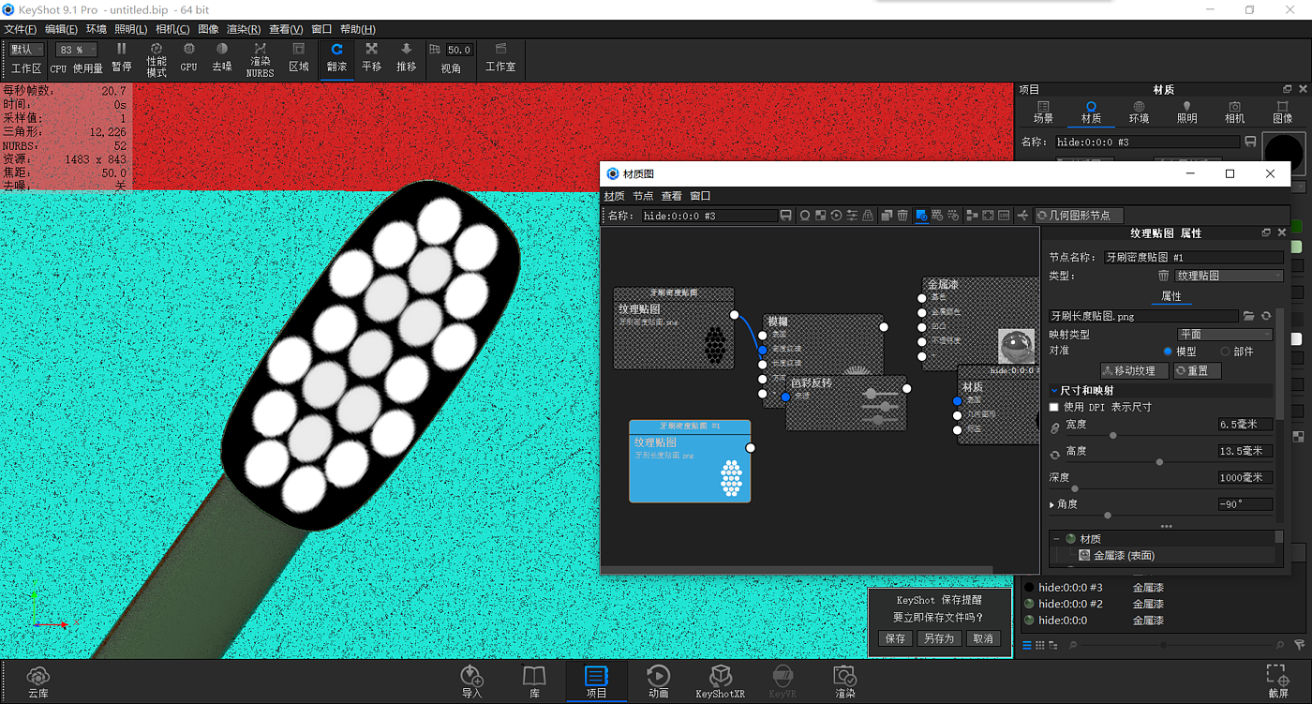Screen dimensions: 1312x704
Task: Pause the real-time render (暂停)
Action: point(121,57)
